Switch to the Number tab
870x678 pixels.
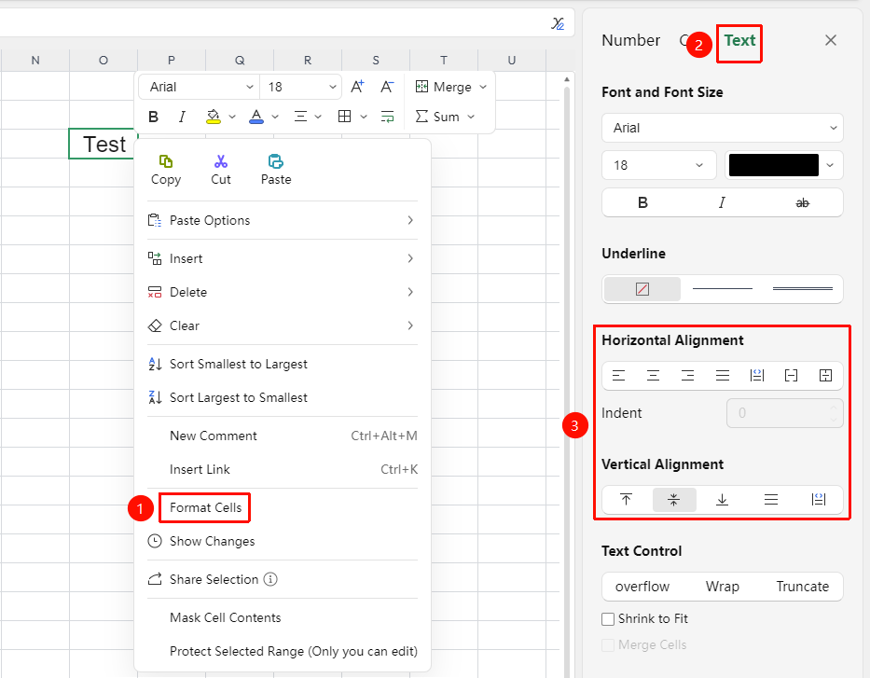tap(631, 40)
